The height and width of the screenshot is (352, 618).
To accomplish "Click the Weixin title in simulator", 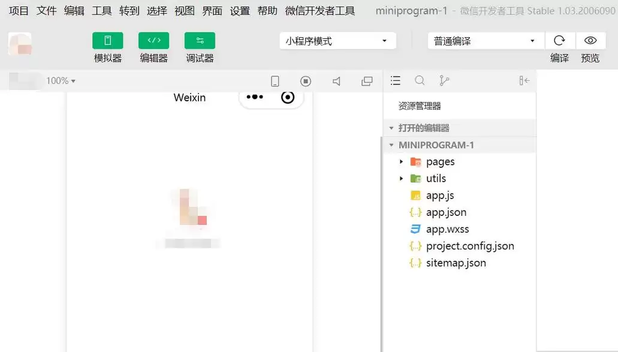I will [189, 97].
